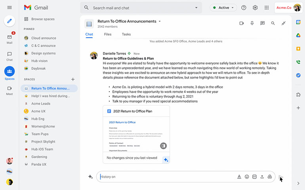Open Google Calendar side panel
Screen dimensions: 305x190
pyautogui.click(x=298, y=22)
